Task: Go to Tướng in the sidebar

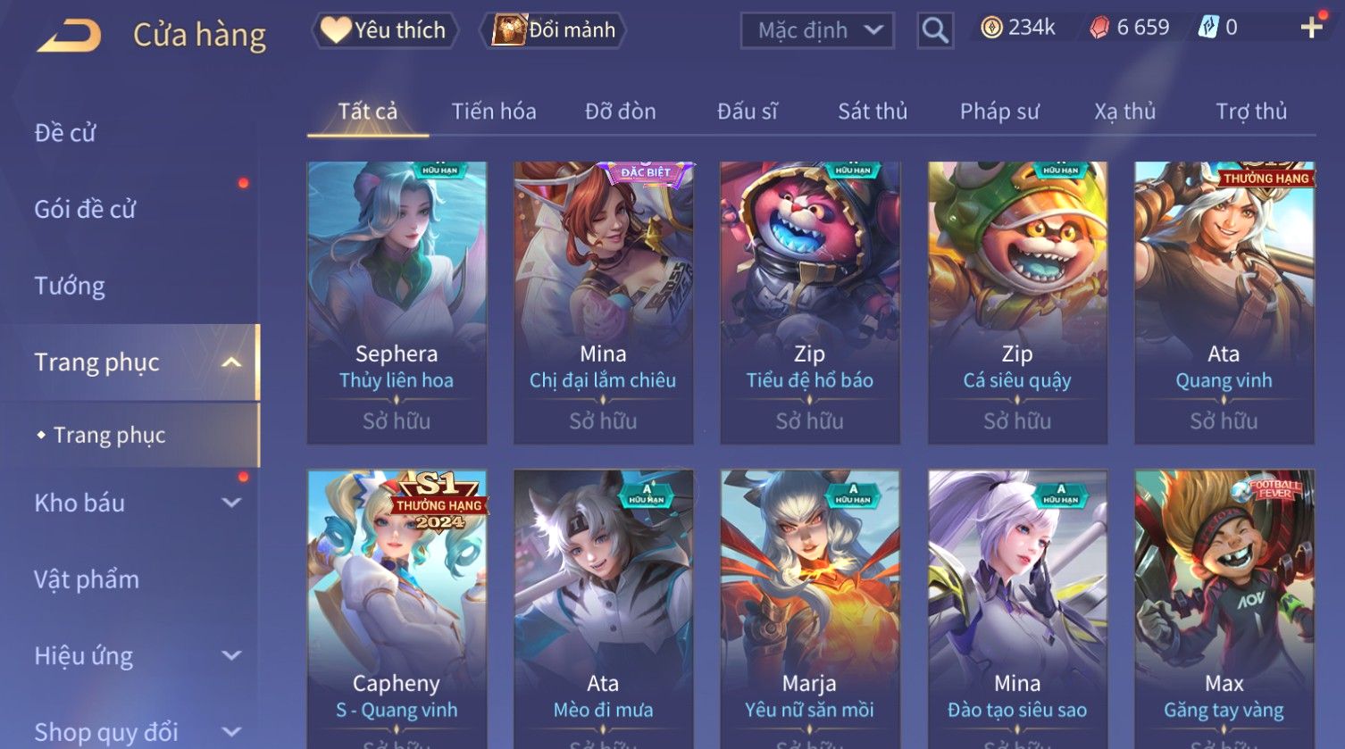Action: [x=70, y=286]
